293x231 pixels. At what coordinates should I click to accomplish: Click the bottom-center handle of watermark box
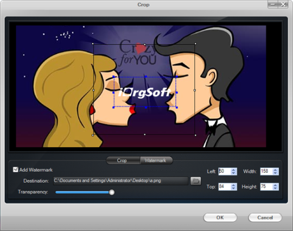pos(146,107)
